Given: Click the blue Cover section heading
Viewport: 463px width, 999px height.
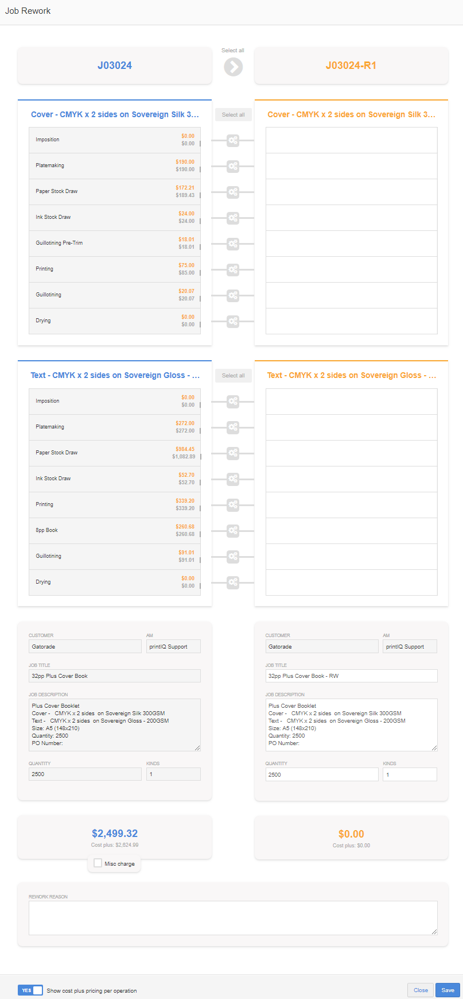Looking at the screenshot, I should point(115,114).
